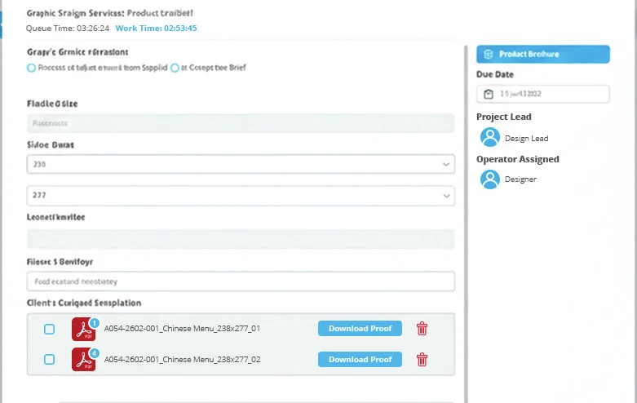The height and width of the screenshot is (403, 637).
Task: Click the Design Lead avatar icon
Action: pos(490,137)
